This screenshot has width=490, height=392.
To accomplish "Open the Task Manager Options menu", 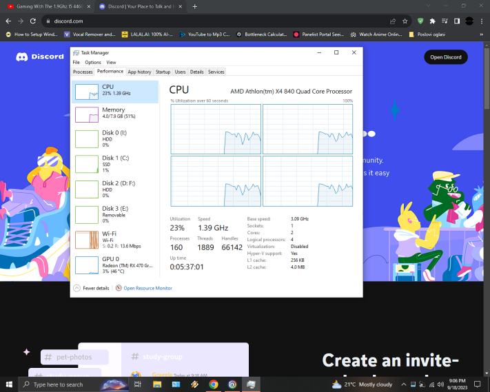I will pyautogui.click(x=93, y=62).
